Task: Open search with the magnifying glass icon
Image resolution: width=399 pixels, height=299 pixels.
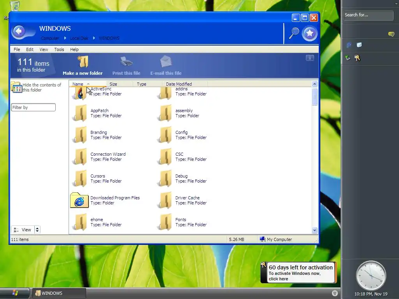Action: (294, 33)
